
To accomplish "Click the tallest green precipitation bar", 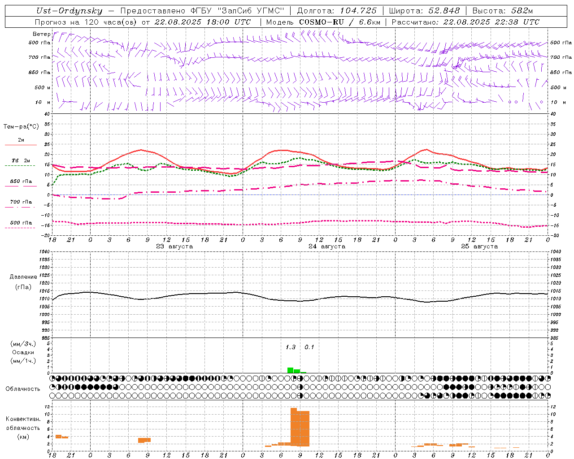I will 290,370.
